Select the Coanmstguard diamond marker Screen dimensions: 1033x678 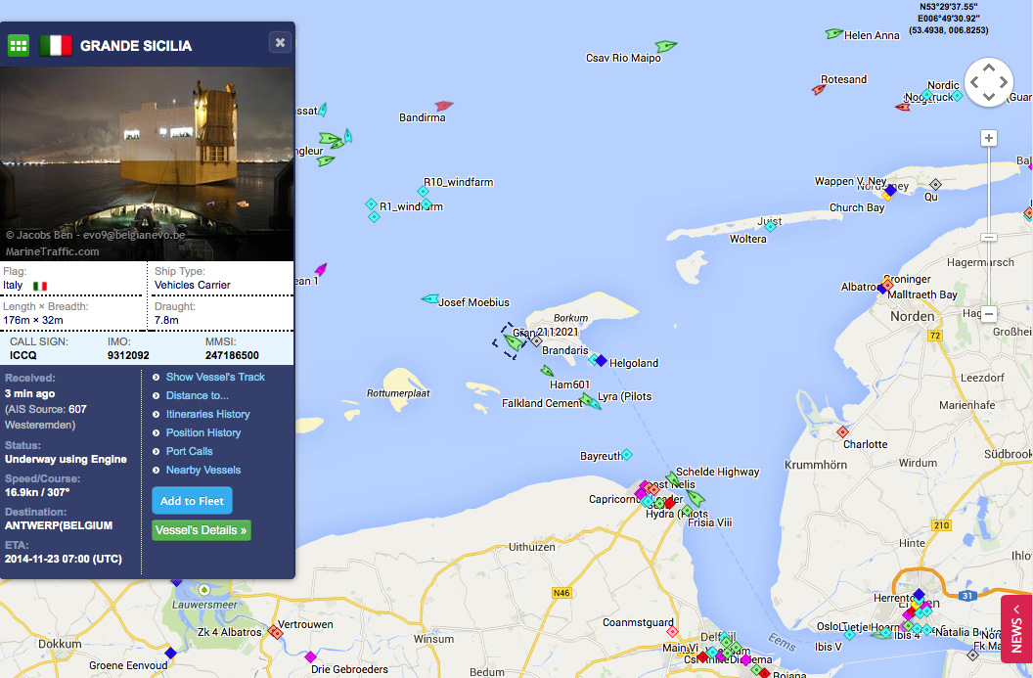[x=672, y=631]
